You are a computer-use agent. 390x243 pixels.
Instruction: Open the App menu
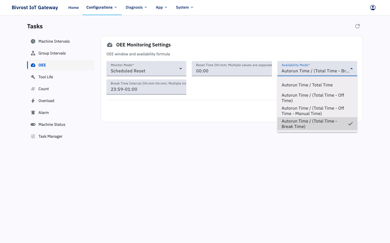pos(162,7)
